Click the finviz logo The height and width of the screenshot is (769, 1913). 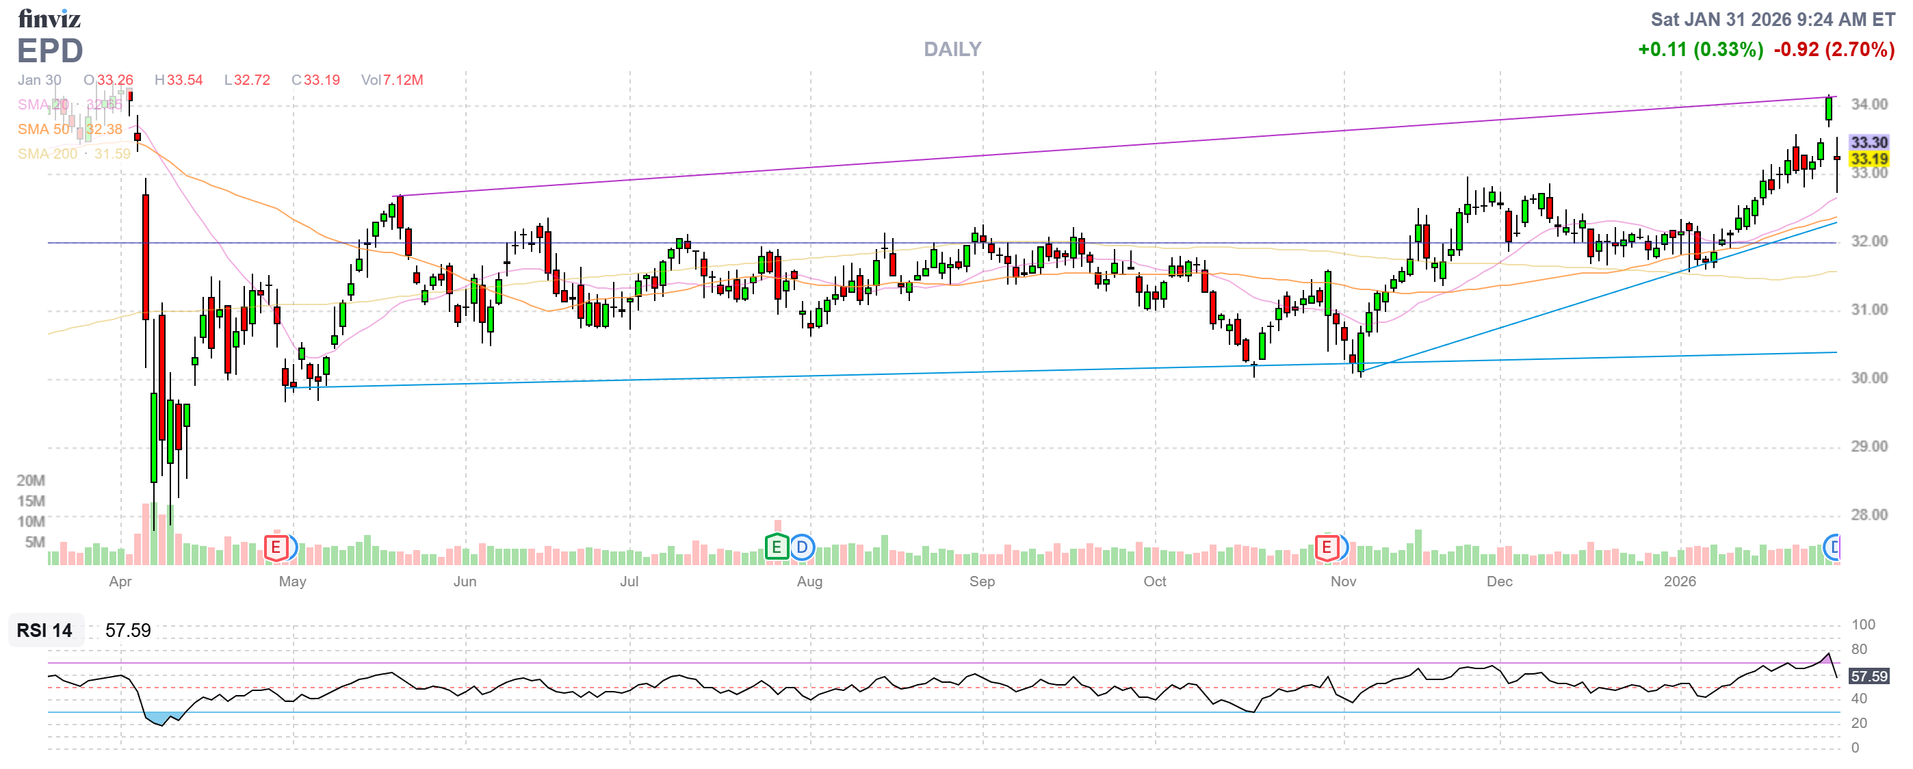tap(49, 18)
